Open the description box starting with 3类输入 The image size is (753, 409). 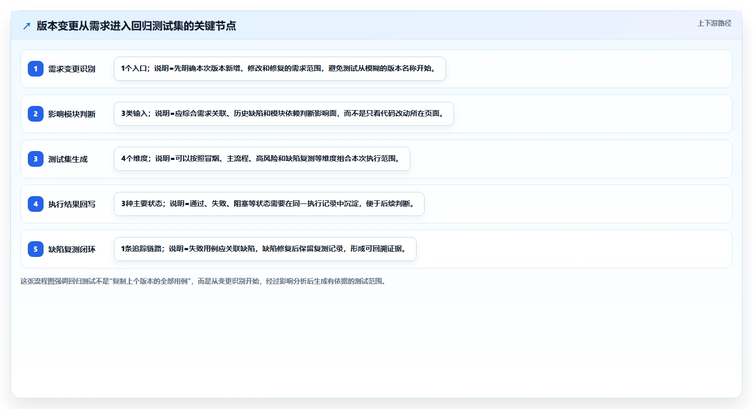click(283, 114)
